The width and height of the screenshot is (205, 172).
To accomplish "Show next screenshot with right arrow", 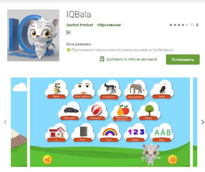I will (203, 122).
